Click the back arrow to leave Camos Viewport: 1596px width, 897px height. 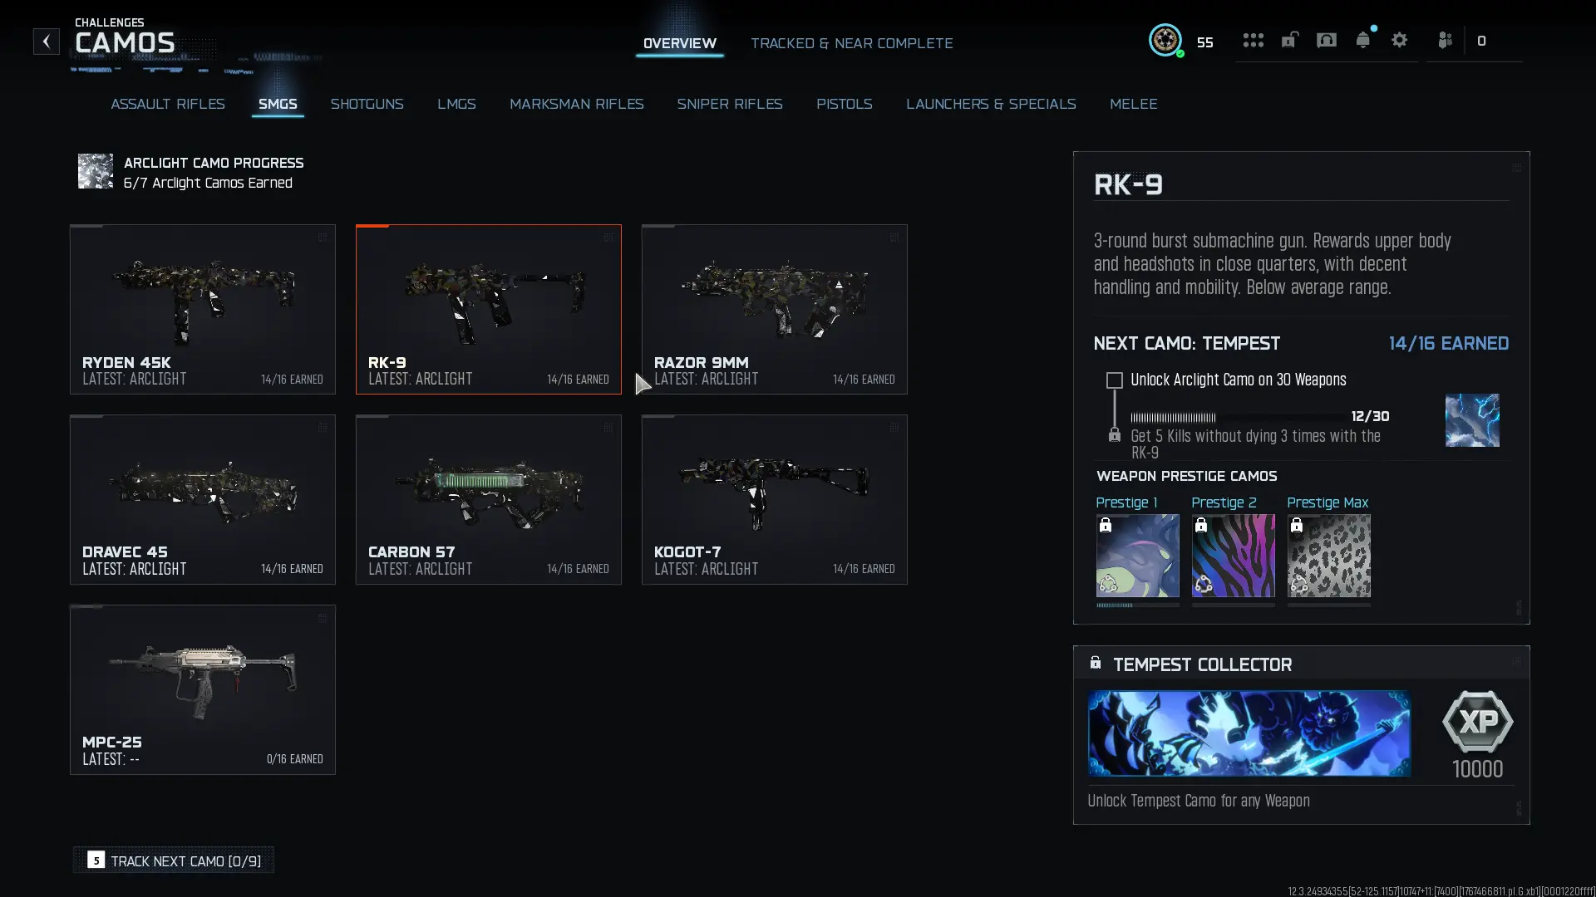coord(46,42)
